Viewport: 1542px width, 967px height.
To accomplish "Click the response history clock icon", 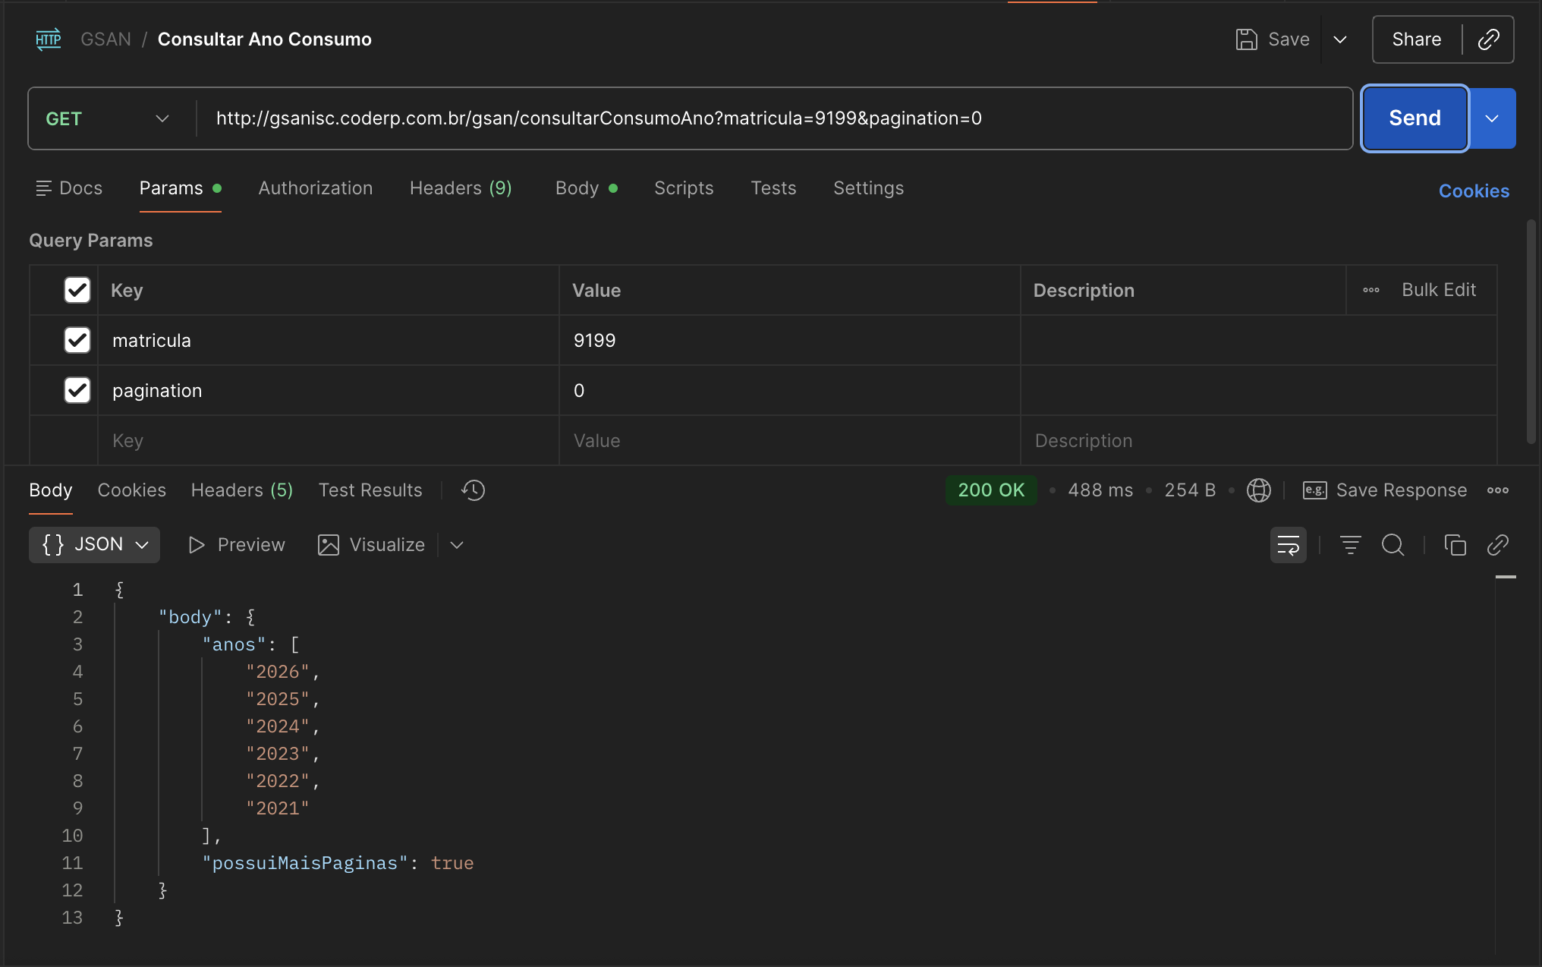I will coord(473,490).
